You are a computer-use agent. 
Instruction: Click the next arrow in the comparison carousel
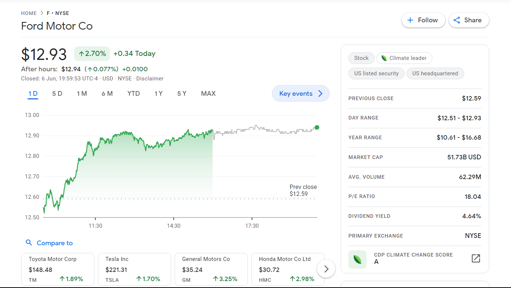click(326, 269)
